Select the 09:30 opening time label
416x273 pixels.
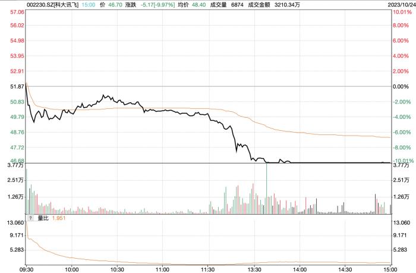tap(26, 269)
